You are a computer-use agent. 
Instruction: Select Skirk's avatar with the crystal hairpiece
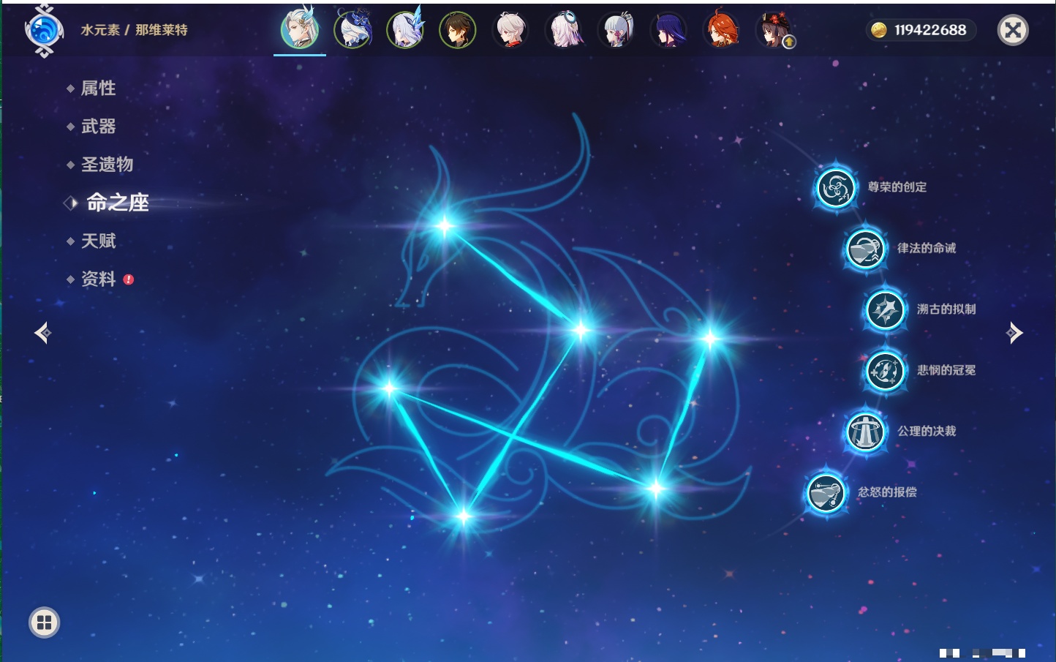[x=405, y=30]
